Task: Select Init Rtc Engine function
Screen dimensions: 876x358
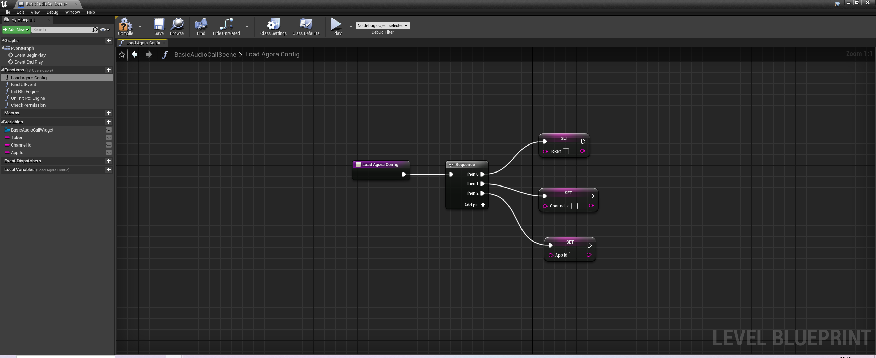Action: [x=25, y=91]
